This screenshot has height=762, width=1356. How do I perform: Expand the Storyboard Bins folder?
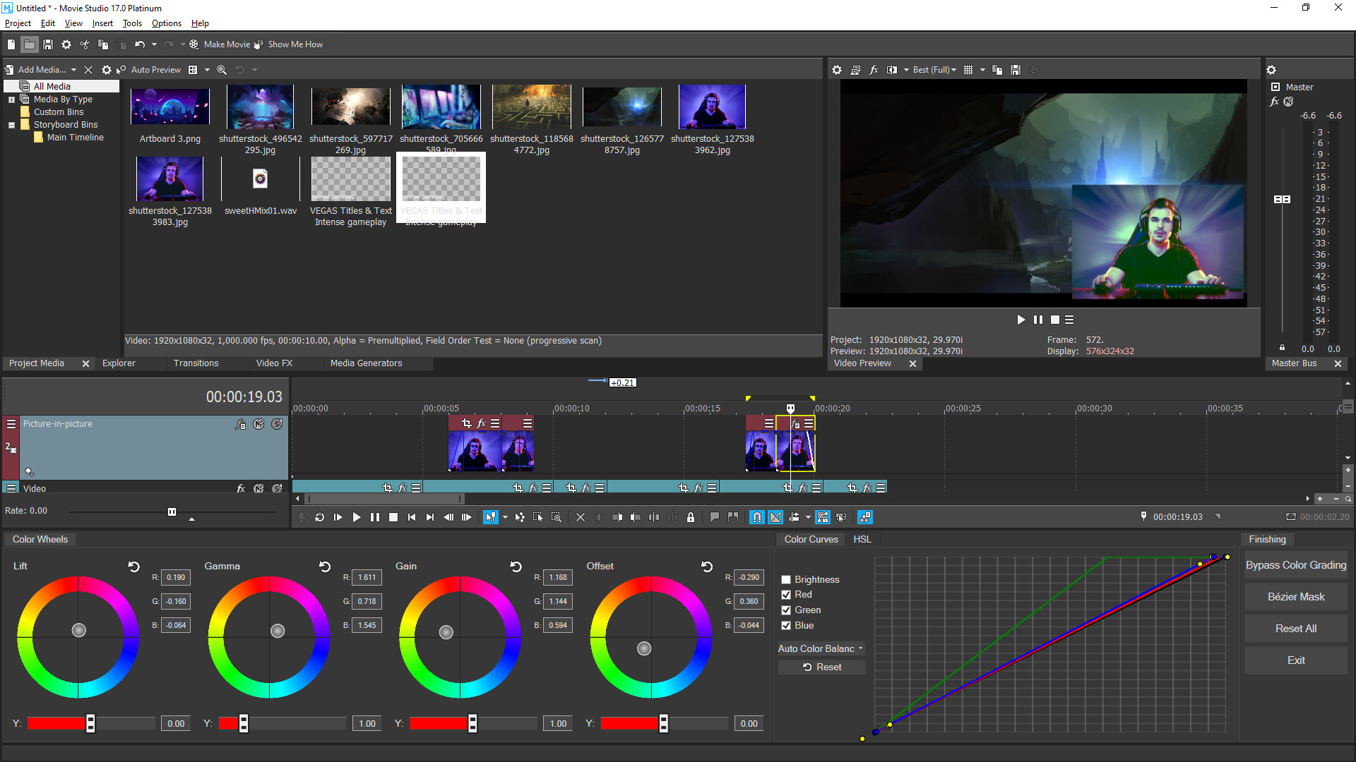pos(11,124)
